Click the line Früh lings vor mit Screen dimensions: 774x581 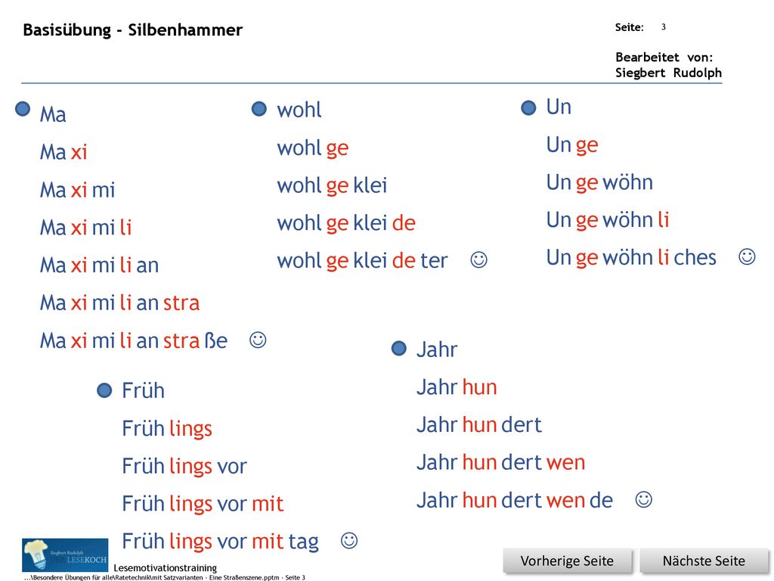click(x=203, y=505)
